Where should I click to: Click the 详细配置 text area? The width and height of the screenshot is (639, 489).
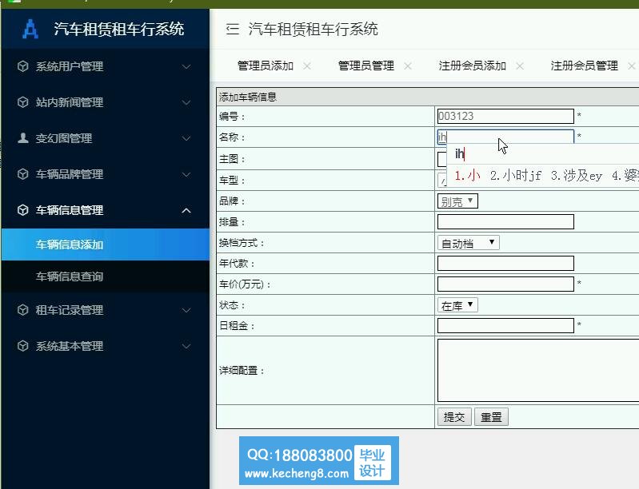(x=538, y=371)
